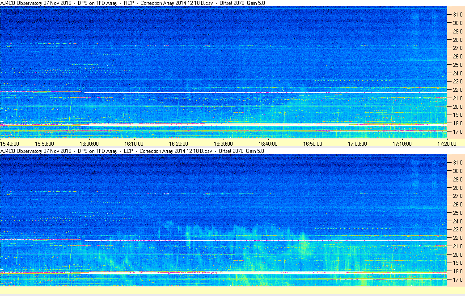
Task: Click the 17.0 frequency label on LCP panel
Action: pos(457,280)
